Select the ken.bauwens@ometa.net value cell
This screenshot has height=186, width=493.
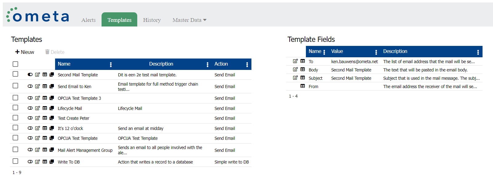(x=355, y=62)
